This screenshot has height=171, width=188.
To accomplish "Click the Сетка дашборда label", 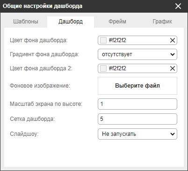I will coord(32,119).
